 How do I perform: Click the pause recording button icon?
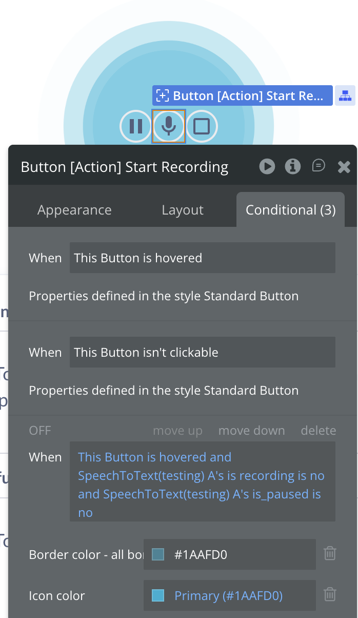point(136,126)
